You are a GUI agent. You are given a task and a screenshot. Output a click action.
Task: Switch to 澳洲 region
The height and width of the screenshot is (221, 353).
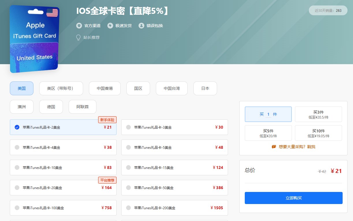coord(22,107)
